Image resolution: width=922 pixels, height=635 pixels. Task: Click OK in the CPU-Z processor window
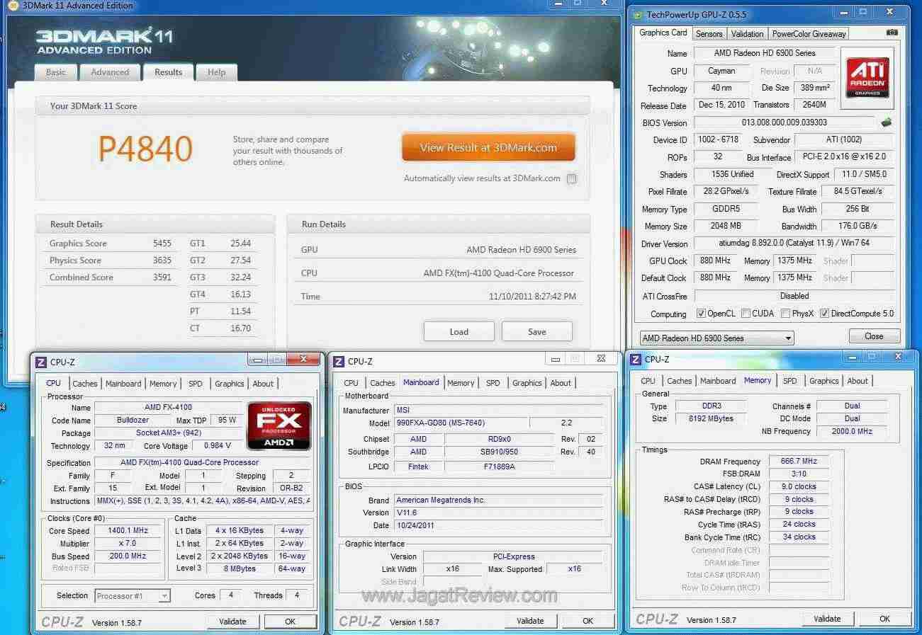(290, 622)
